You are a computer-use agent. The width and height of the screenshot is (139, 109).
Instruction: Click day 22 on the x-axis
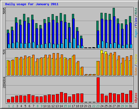(94, 106)
